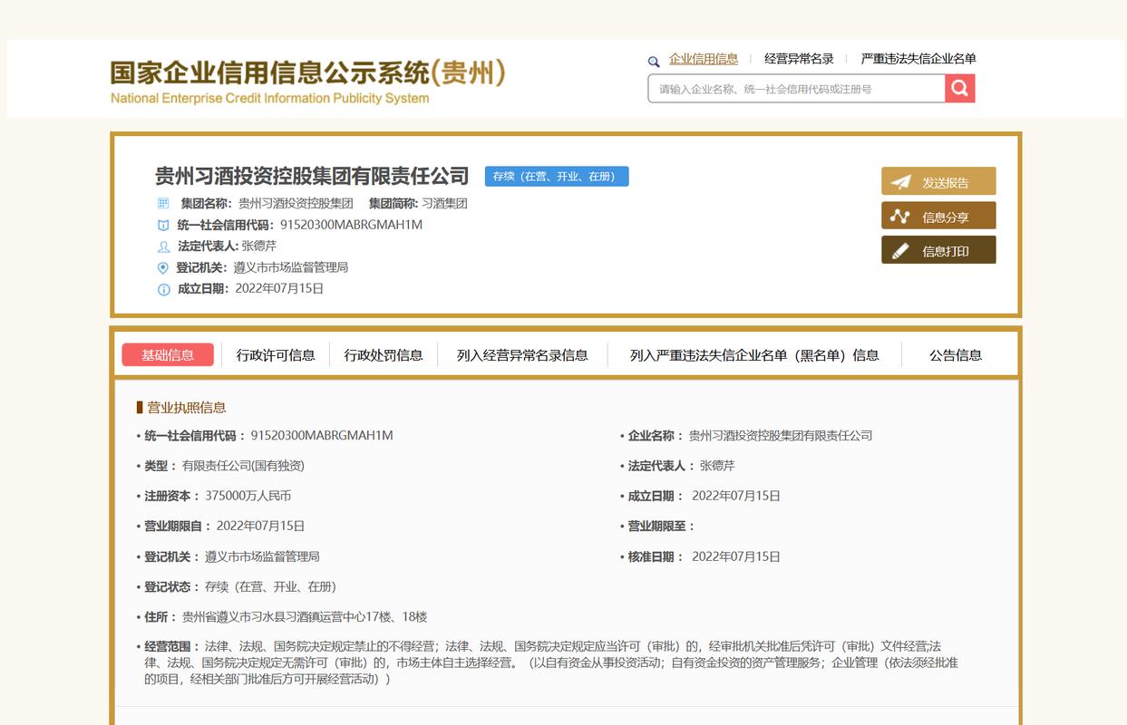Screen dimensions: 1127x725
Task: Click the group name value 贵州习酒投资控股集团
Action: click(296, 203)
